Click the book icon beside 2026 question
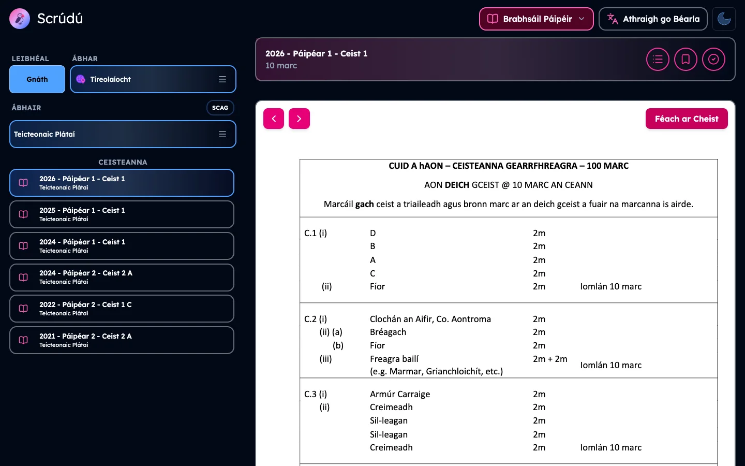Image resolution: width=745 pixels, height=466 pixels. click(23, 183)
